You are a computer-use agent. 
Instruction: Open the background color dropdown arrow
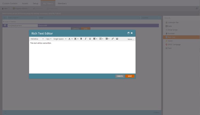pos(78,39)
